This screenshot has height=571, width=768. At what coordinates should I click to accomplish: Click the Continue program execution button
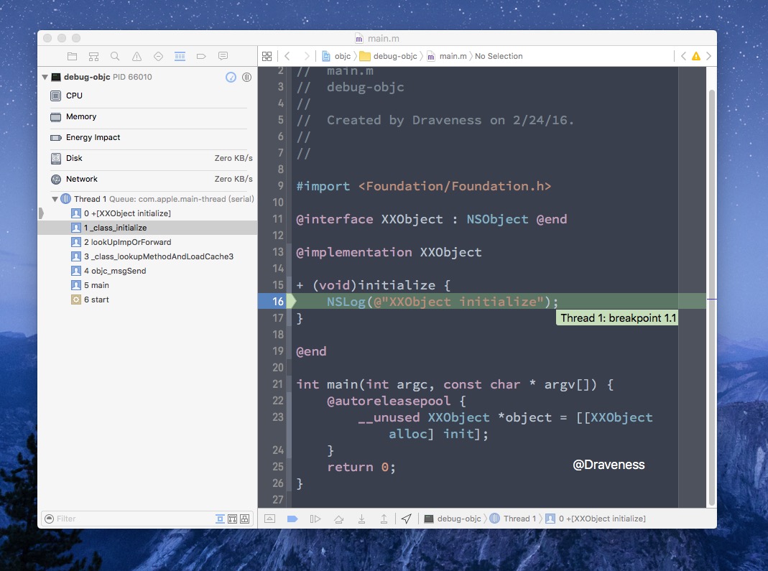(315, 519)
